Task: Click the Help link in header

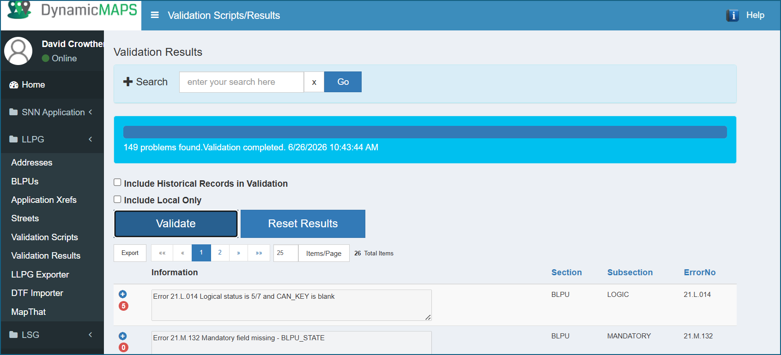Action: click(755, 15)
